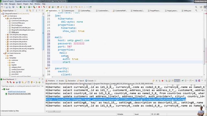Viewport: 207px width, 116px height.
Task: Click the Save icon in main toolbar
Action: (7, 7)
